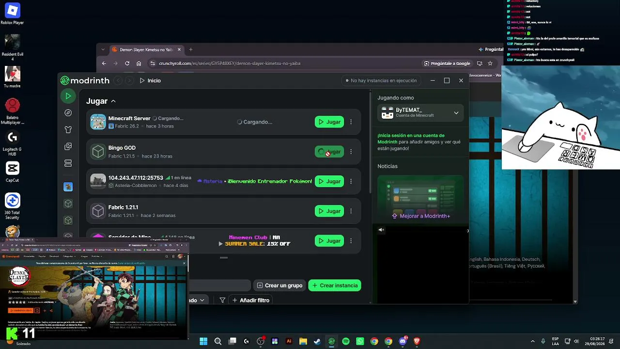Click the No hay instancias en ejecución status

pos(381,80)
